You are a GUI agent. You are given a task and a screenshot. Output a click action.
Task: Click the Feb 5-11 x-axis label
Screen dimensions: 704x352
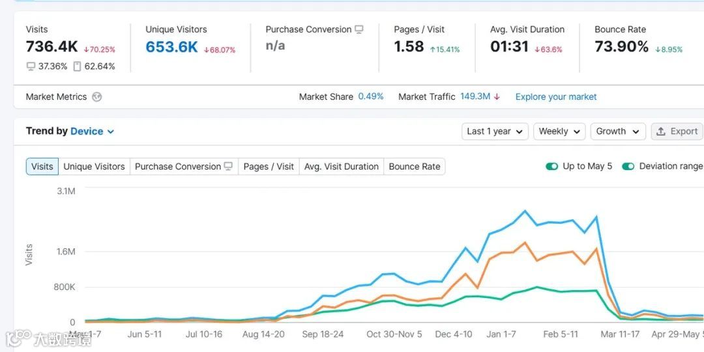point(561,334)
